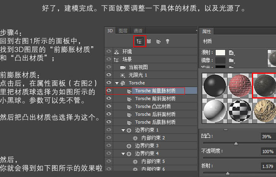Click the 折射 1.579 value field

point(268,166)
